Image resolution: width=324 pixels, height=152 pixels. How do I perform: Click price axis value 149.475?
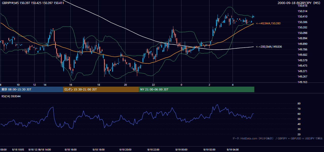point(302,66)
